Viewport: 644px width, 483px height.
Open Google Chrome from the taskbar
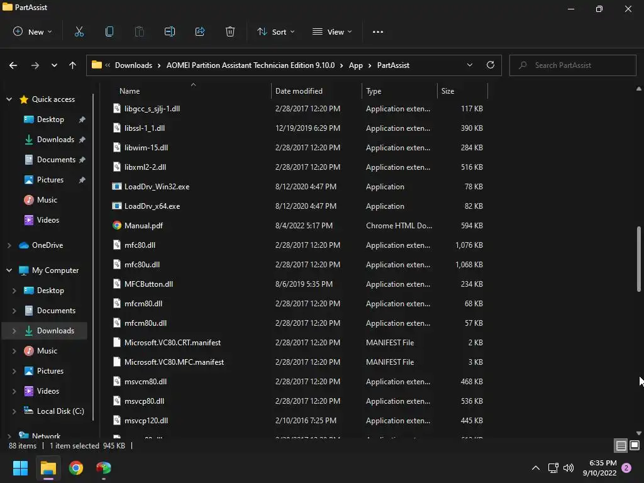76,468
